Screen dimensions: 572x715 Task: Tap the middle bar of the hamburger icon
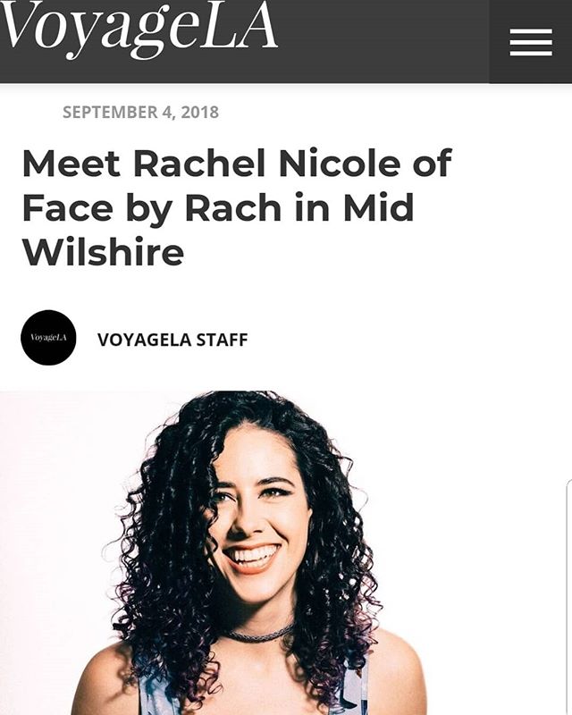point(531,42)
